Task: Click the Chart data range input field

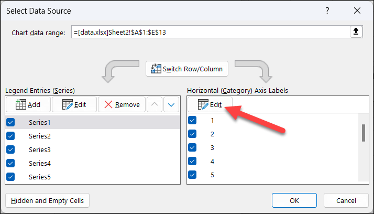Action: click(211, 32)
